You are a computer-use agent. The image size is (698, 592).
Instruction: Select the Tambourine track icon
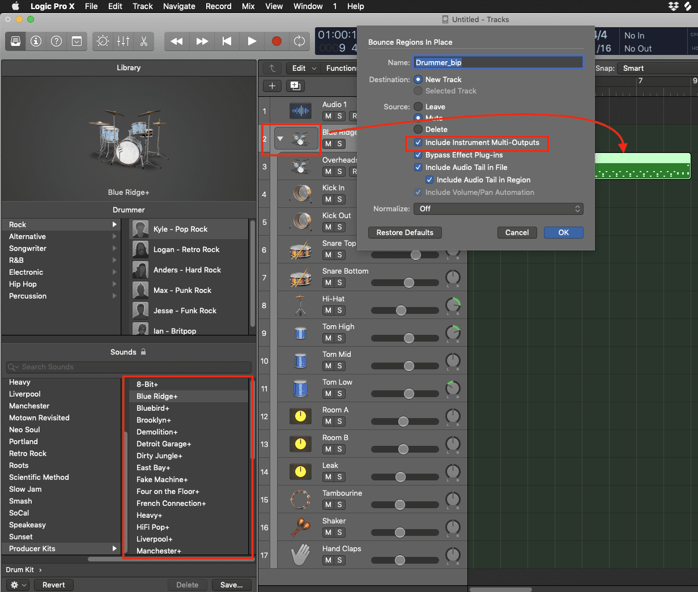[301, 500]
